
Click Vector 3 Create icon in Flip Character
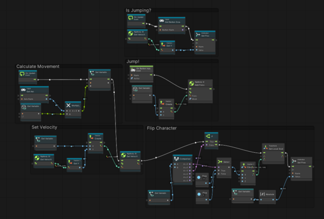pyautogui.click(x=244, y=166)
